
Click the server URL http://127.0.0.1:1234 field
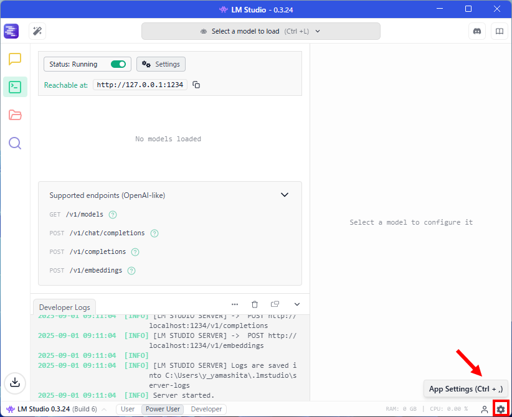click(x=140, y=85)
